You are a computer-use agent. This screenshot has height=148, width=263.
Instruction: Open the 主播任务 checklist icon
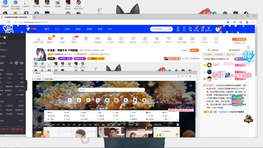pos(74,38)
